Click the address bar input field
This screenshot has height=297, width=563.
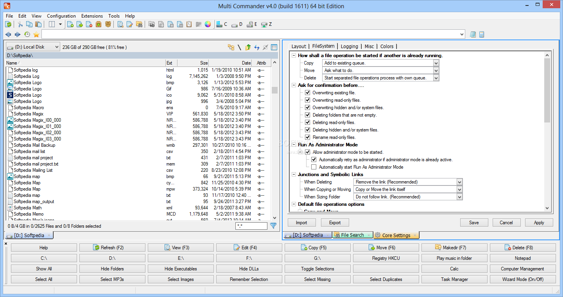(253, 34)
